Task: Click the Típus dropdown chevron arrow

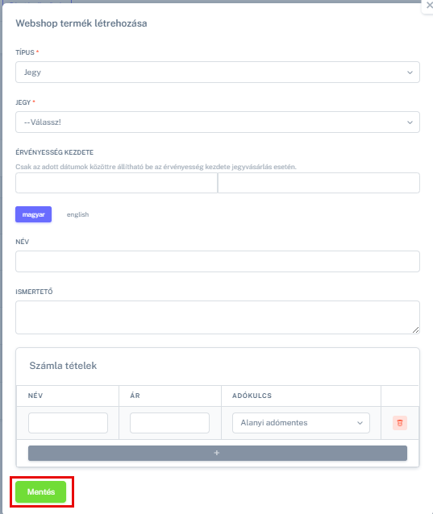Action: [410, 73]
